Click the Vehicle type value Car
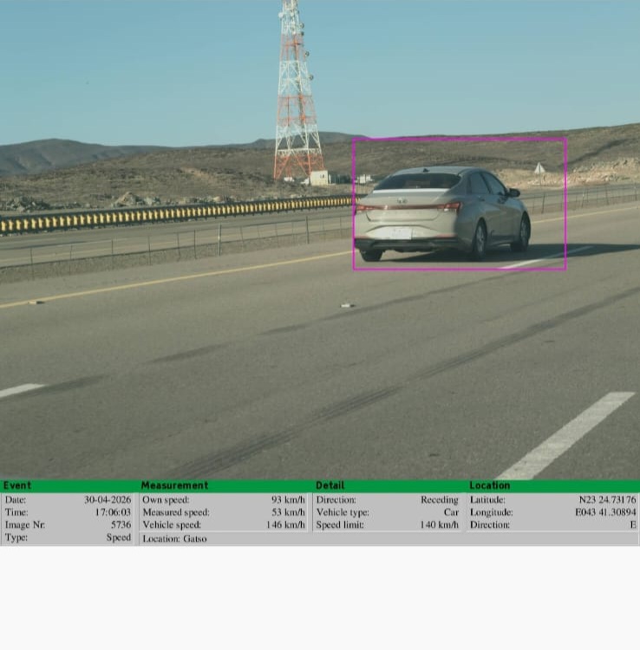This screenshot has width=640, height=650. [451, 512]
